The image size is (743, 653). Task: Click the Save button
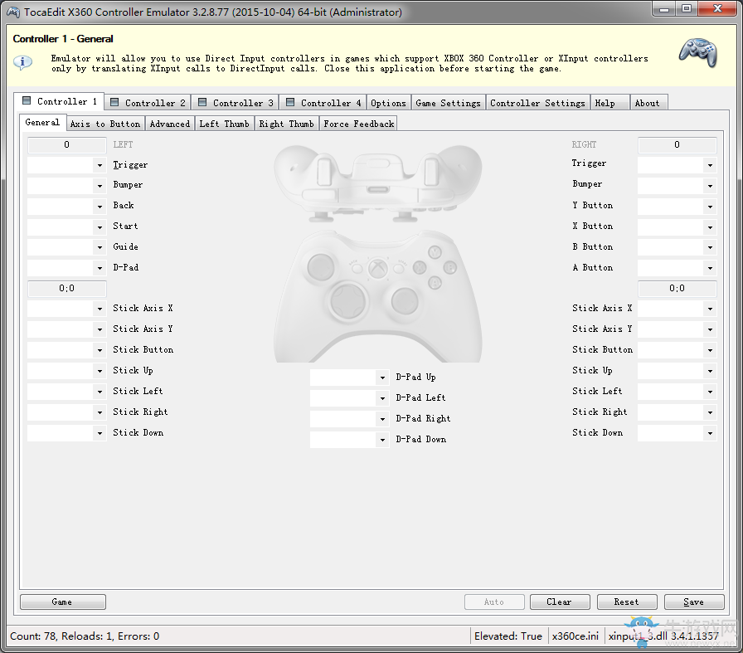pos(694,602)
